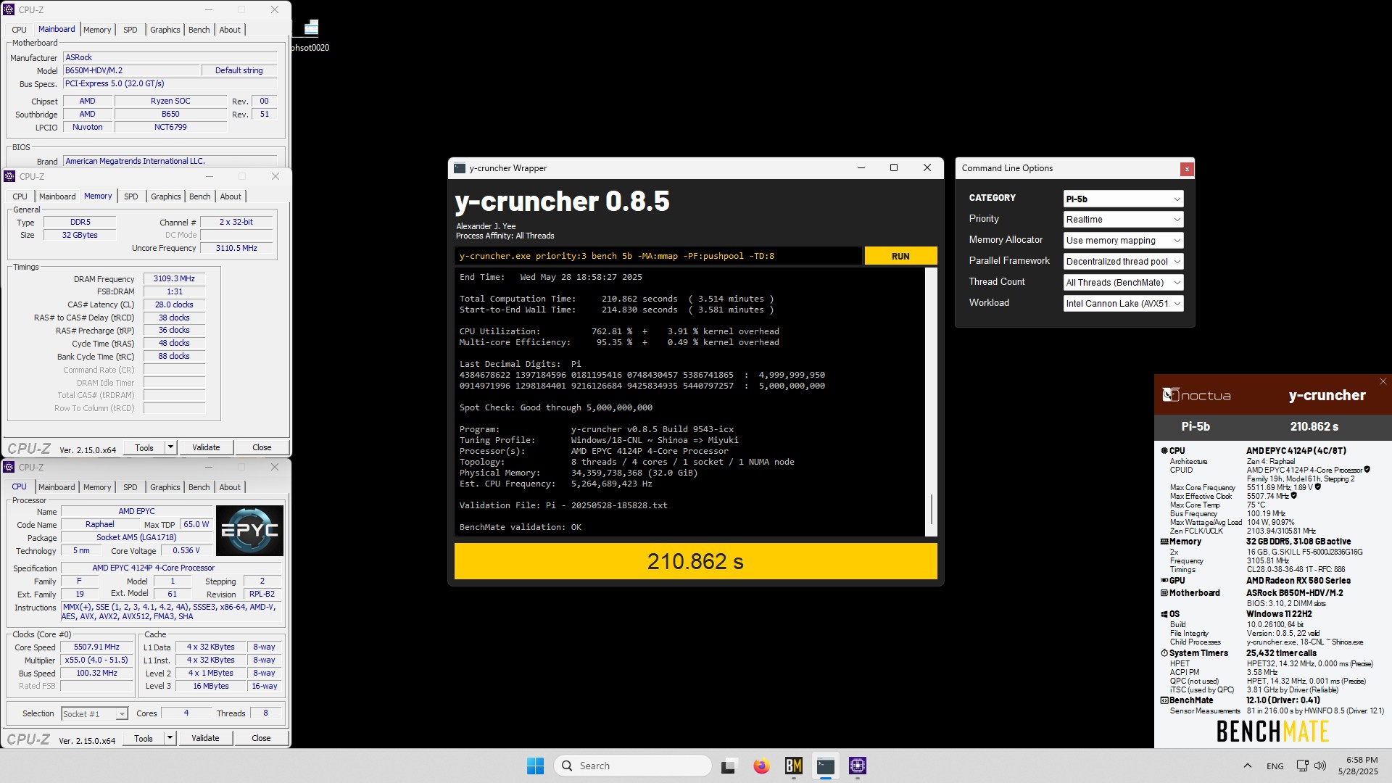Open the Priority Realtime dropdown

click(x=1123, y=219)
